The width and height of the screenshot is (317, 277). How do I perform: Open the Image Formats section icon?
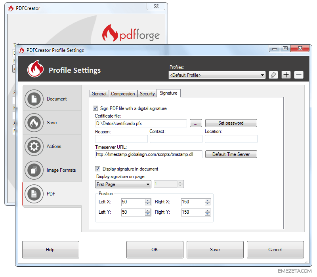click(x=34, y=170)
